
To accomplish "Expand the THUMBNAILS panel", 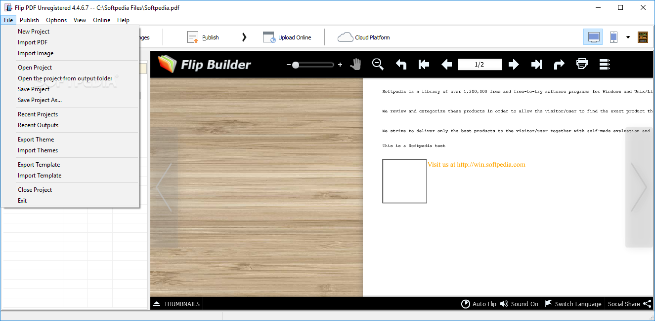I will 176,304.
